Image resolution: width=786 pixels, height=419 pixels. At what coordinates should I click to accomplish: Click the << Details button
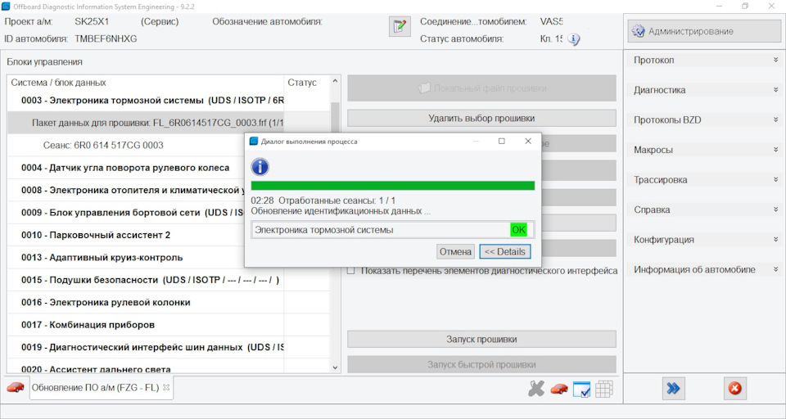pyautogui.click(x=505, y=251)
